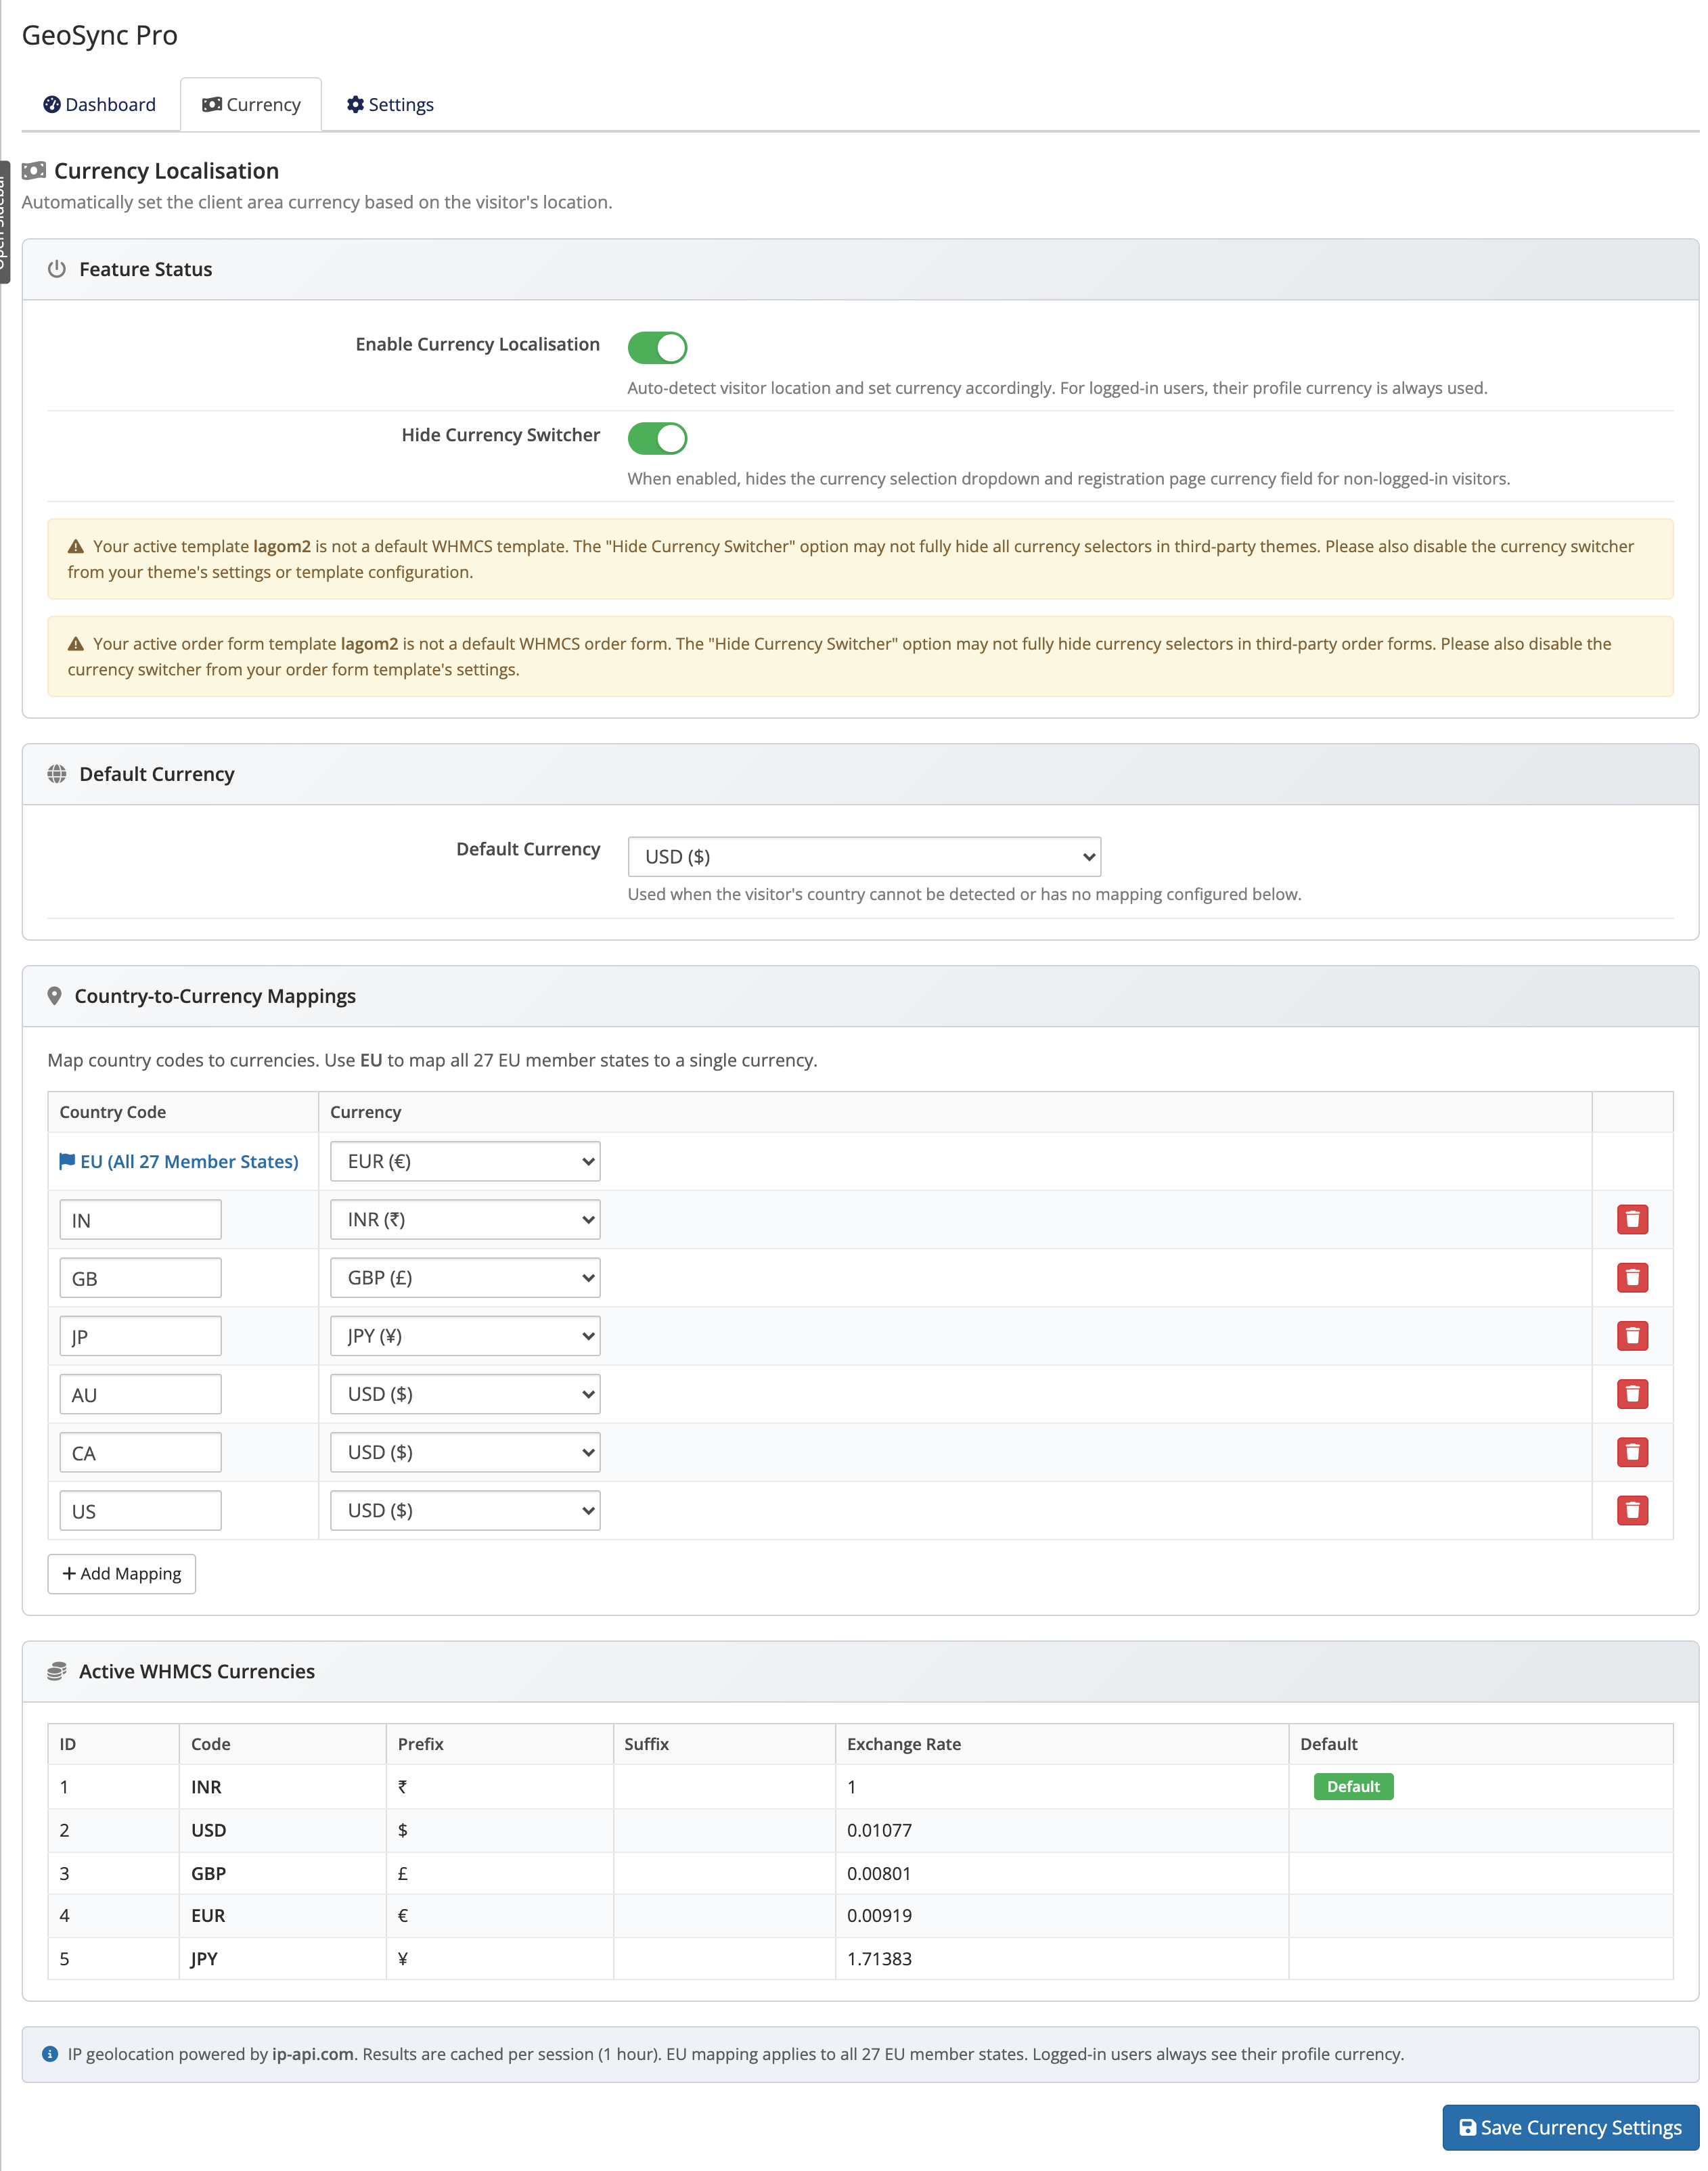Click the Default Currency globe icon
The height and width of the screenshot is (2171, 1708).
tap(57, 774)
